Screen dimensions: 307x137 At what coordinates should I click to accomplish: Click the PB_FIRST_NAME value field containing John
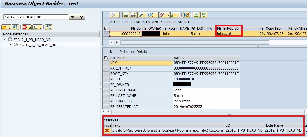(206, 90)
